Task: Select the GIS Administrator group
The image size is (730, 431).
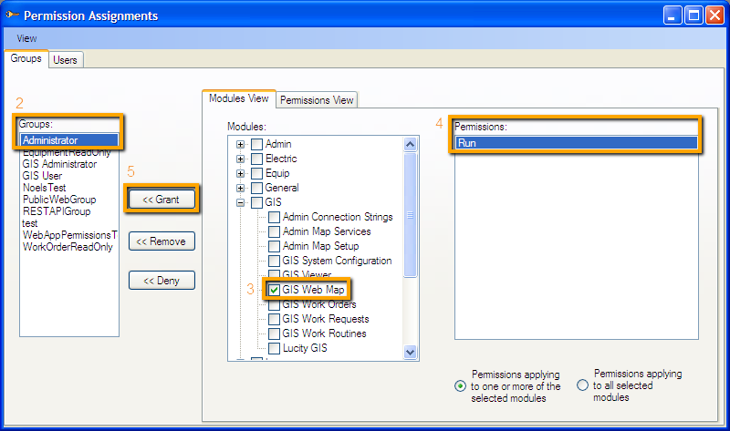Action: pos(59,164)
